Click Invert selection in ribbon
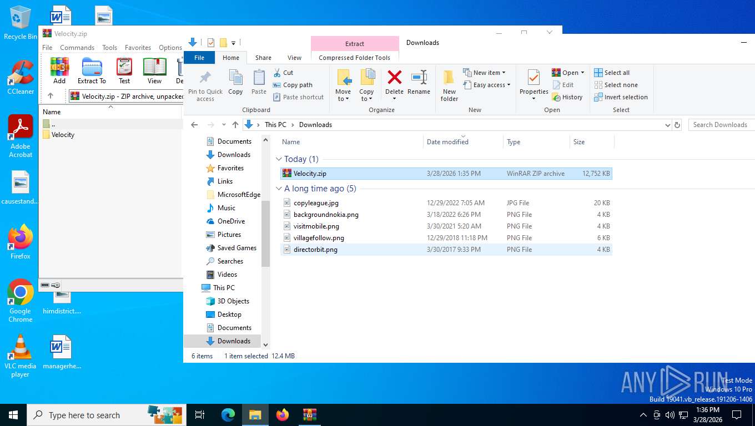 click(x=621, y=97)
